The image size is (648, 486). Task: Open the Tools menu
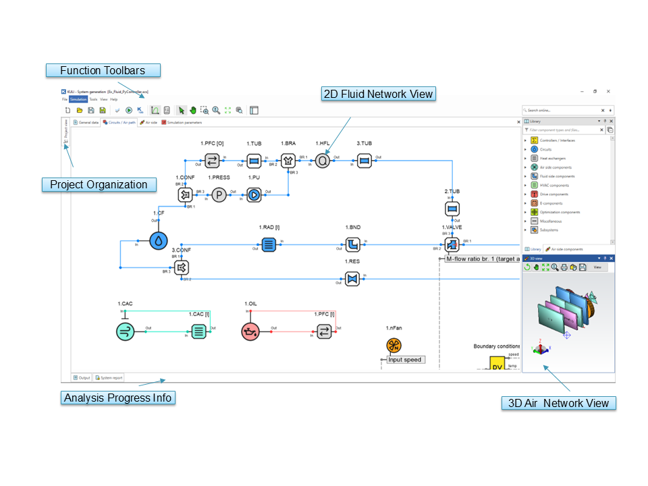(93, 99)
